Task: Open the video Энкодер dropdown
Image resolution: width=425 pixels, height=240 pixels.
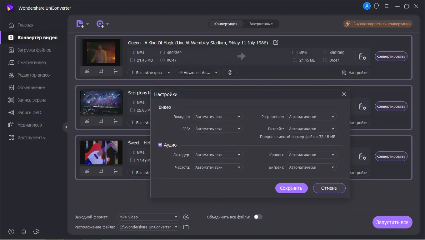Action: pyautogui.click(x=217, y=117)
